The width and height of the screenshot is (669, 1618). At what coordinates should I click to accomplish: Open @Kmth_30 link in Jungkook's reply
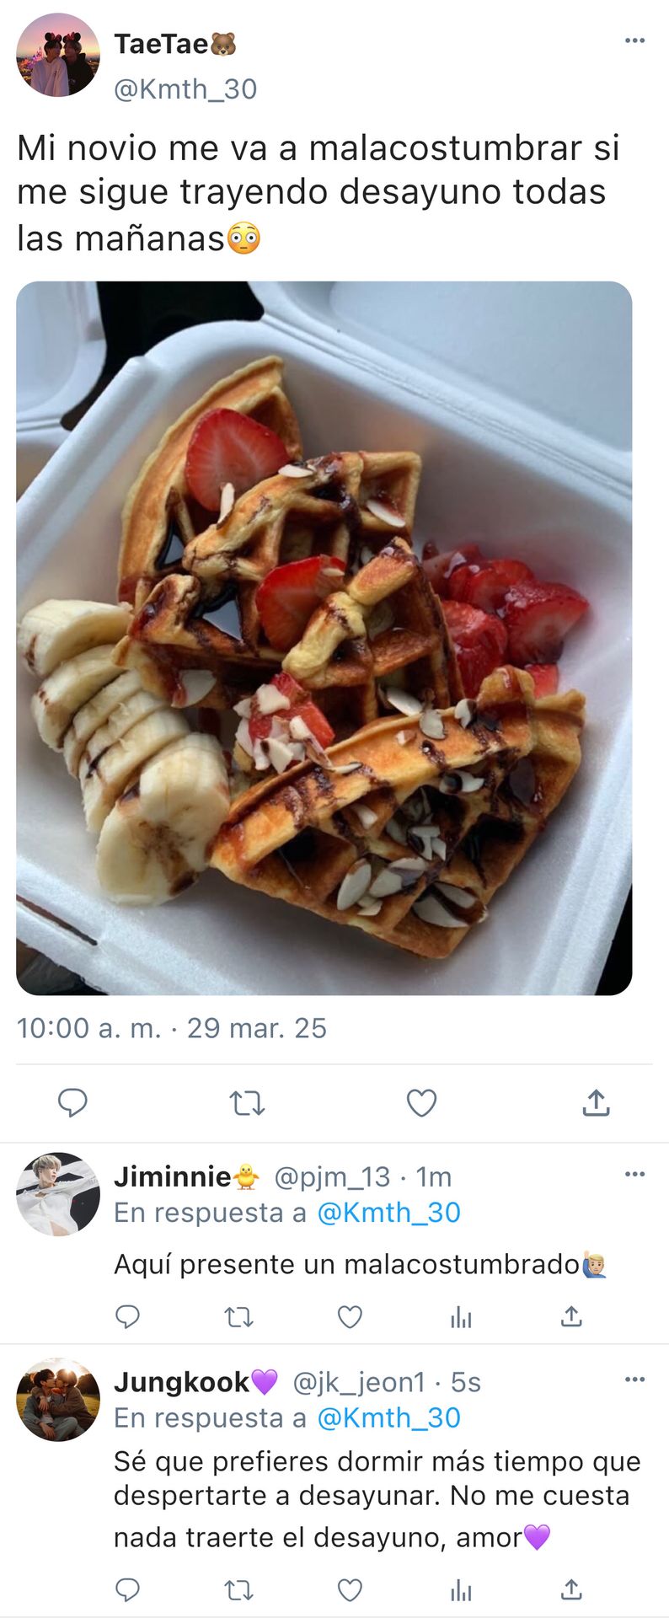coord(388,1418)
